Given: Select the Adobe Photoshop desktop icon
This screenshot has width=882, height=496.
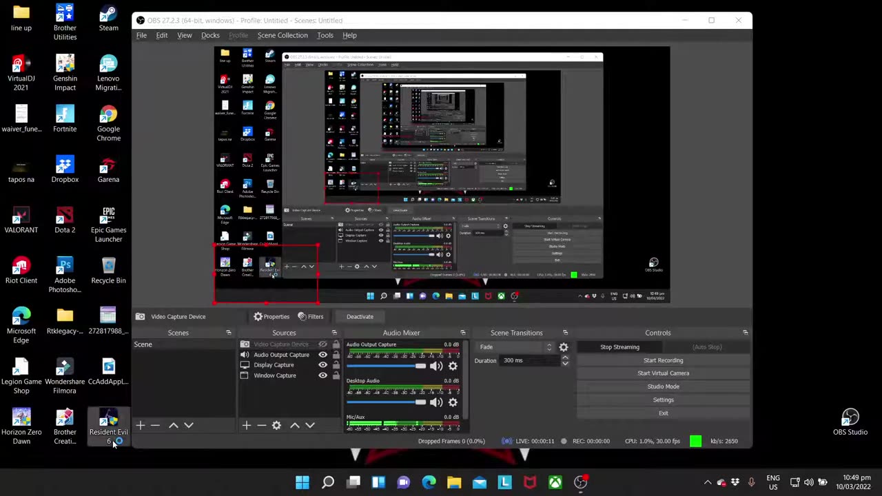Looking at the screenshot, I should click(x=65, y=276).
